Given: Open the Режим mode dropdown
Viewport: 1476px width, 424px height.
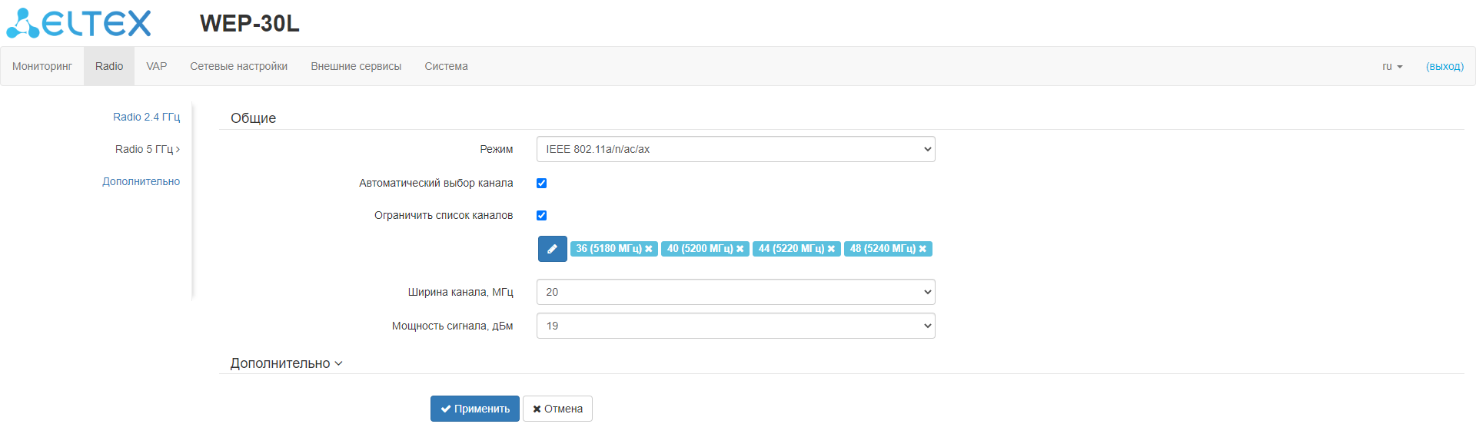Looking at the screenshot, I should [x=735, y=149].
